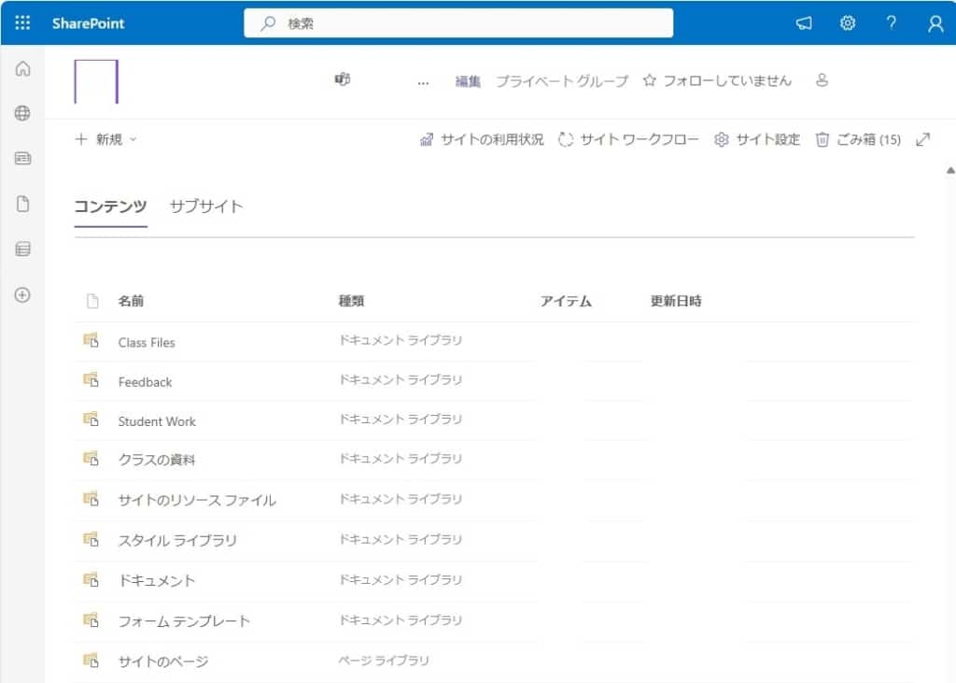Screen dimensions: 956x683
Task: Open ごみ箱 via the trash can icon
Action: point(823,139)
